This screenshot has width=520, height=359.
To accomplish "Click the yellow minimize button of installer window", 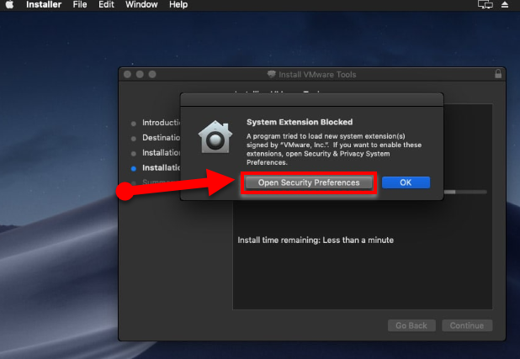I will (x=140, y=74).
